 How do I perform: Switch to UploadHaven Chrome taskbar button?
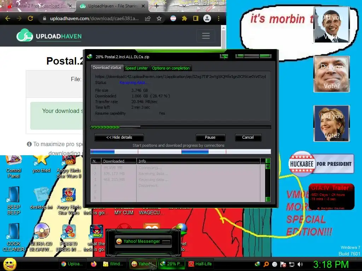[x=72, y=264]
